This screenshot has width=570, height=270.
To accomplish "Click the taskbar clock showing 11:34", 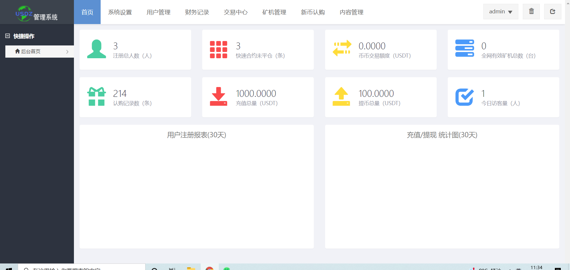I will (x=536, y=268).
